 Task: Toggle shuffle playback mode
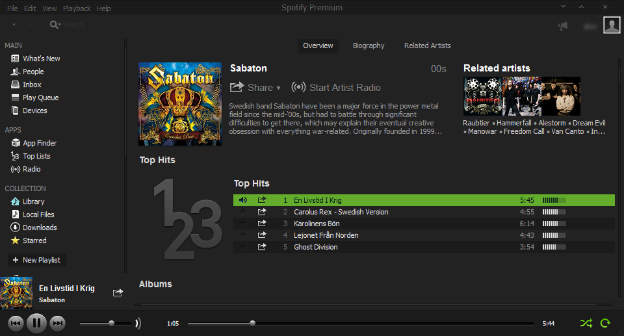tap(586, 322)
